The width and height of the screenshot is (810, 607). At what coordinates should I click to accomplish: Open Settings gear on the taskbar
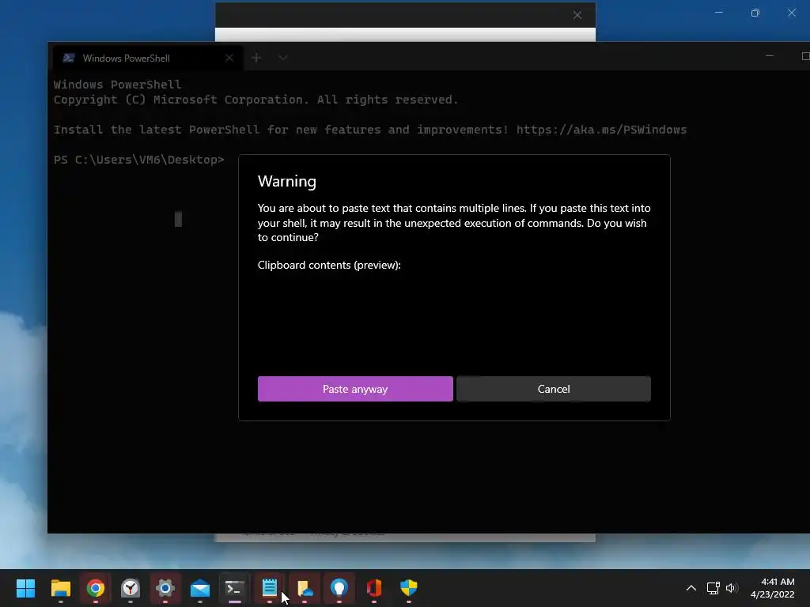[x=165, y=588]
